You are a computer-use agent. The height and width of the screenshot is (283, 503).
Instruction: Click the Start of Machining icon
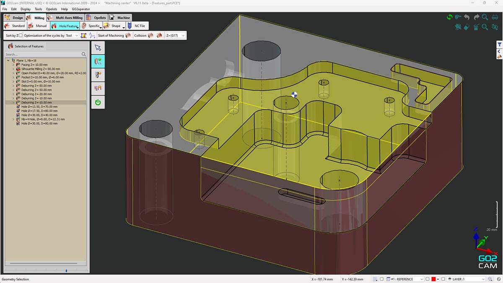click(128, 36)
